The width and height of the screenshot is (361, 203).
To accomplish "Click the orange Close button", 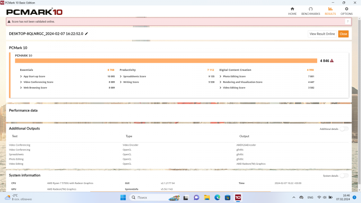I will pos(343,34).
